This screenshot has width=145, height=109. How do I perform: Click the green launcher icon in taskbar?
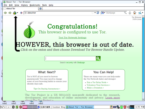pos(17,107)
